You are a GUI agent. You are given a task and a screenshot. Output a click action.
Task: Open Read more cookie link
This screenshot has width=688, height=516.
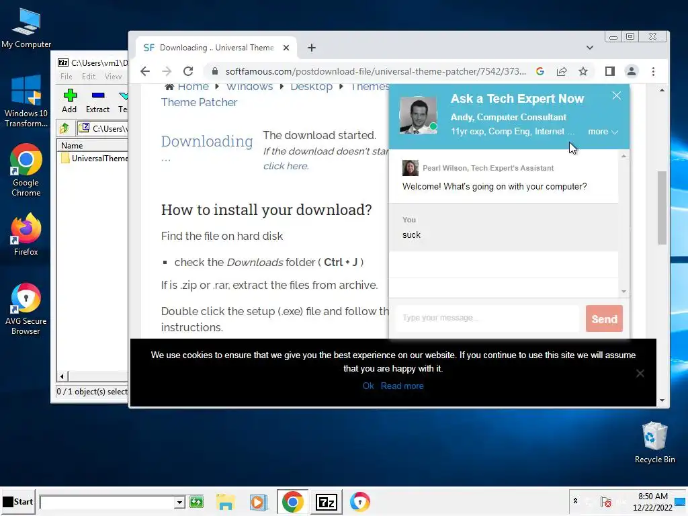402,386
